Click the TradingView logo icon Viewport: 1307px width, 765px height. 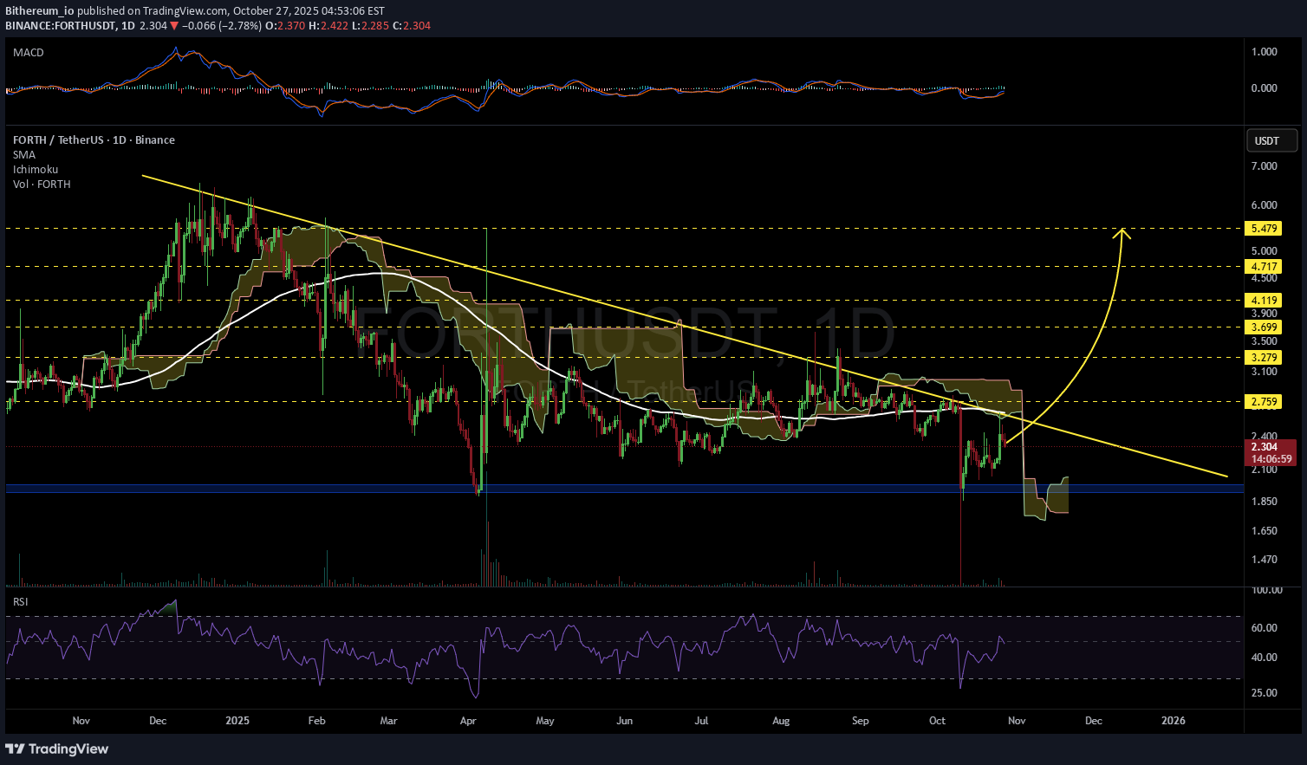click(x=15, y=749)
